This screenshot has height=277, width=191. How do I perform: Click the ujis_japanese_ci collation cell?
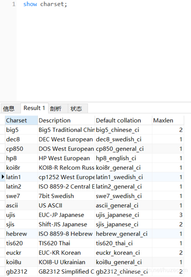[123, 215]
